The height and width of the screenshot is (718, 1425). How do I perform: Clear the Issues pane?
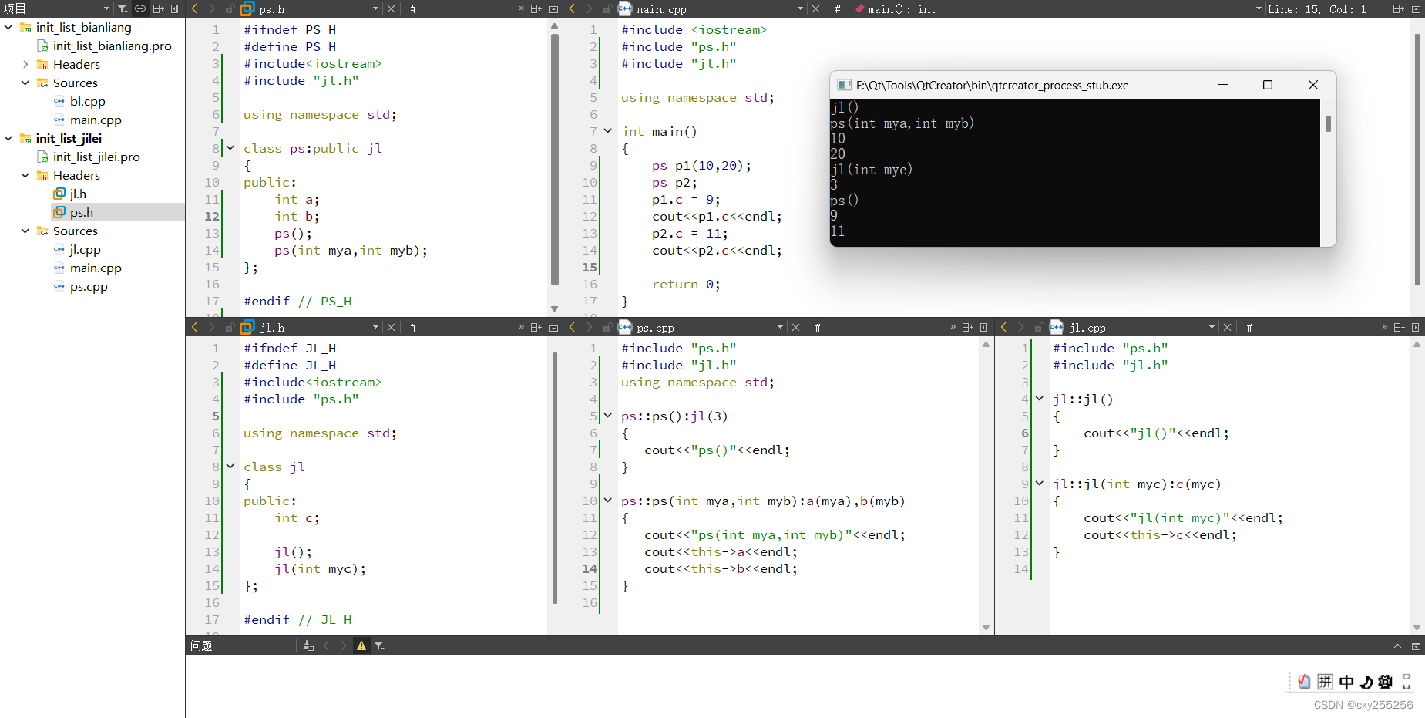308,646
